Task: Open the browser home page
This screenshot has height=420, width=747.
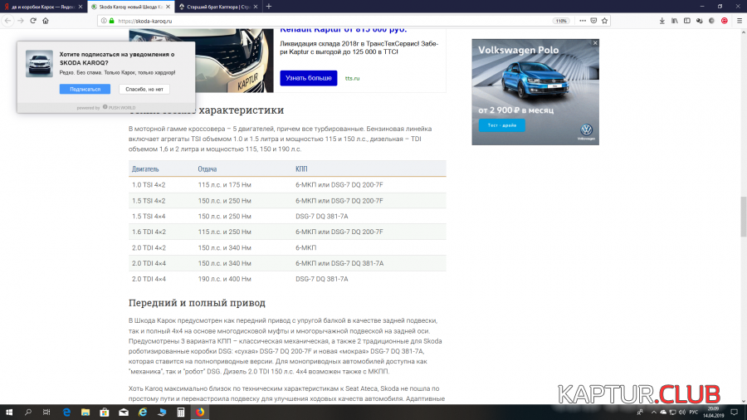Action: 46,21
